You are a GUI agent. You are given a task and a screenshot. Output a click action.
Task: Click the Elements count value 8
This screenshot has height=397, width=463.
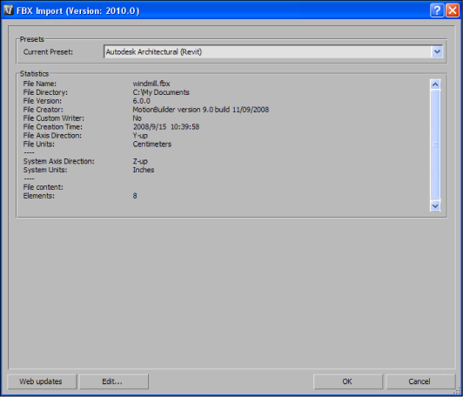(x=135, y=196)
